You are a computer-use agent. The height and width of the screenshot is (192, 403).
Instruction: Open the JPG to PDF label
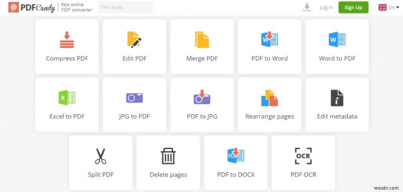[x=135, y=117]
